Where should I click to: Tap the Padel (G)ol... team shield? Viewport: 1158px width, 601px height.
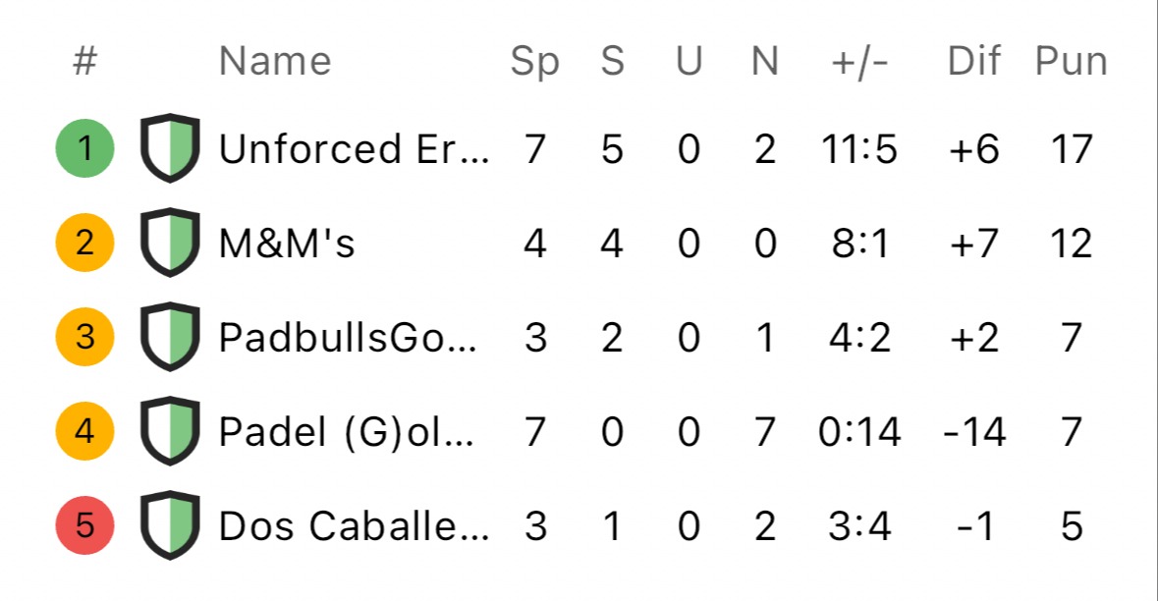coord(170,431)
